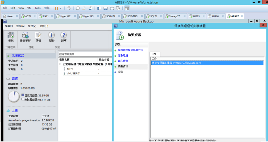
Task: Click VMware send Ctrl+Alt+Del icon
Action: tap(69, 8)
